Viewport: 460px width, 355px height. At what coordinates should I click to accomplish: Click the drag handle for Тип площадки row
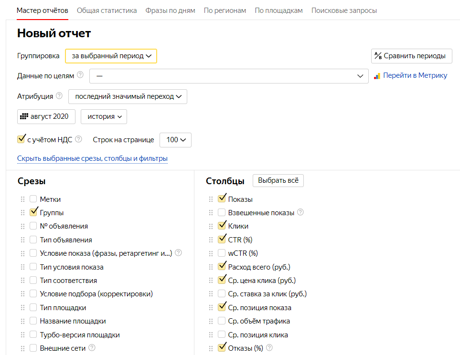(22, 307)
